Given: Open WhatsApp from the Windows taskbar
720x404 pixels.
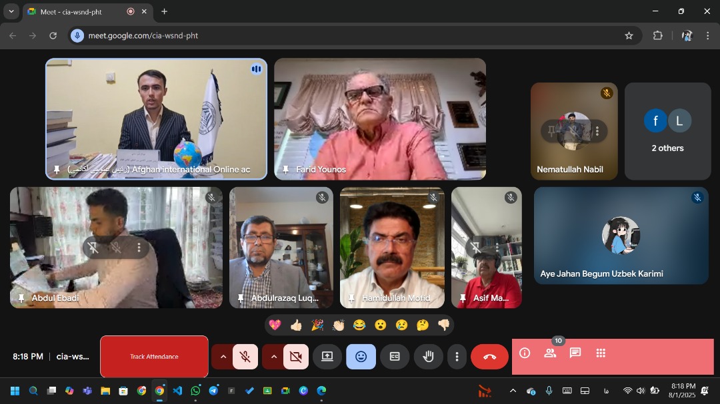Looking at the screenshot, I should pyautogui.click(x=195, y=391).
